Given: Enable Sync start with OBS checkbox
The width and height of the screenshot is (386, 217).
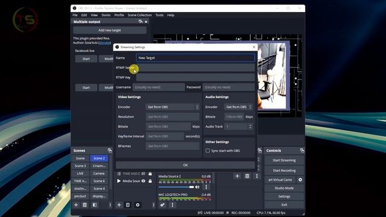Looking at the screenshot, I should click(x=207, y=151).
